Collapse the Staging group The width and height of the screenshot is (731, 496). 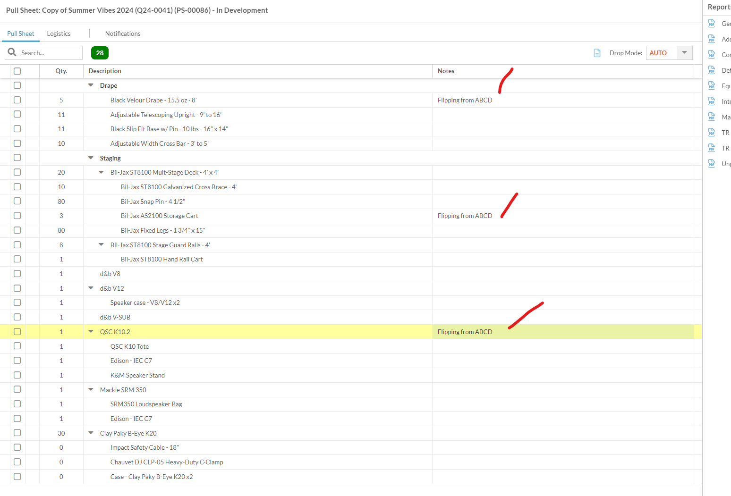coord(91,158)
